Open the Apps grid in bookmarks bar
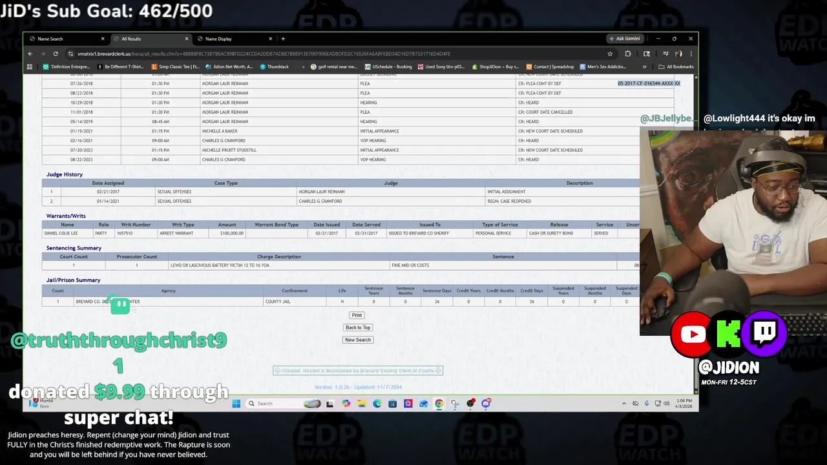The width and height of the screenshot is (827, 465). pyautogui.click(x=30, y=67)
